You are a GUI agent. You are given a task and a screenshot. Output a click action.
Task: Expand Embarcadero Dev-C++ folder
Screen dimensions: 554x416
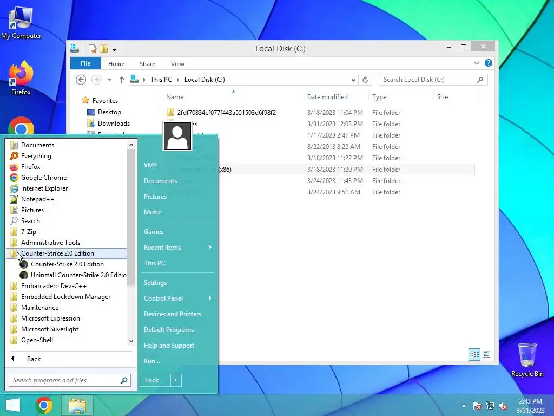[66, 286]
